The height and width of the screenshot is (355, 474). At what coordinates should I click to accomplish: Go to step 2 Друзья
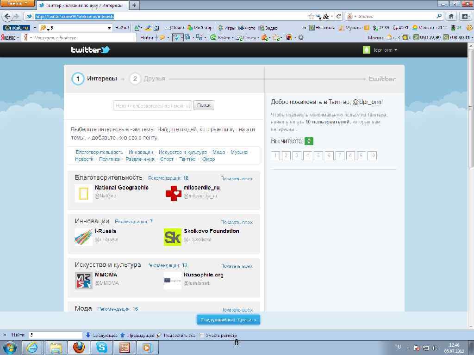[x=147, y=79]
